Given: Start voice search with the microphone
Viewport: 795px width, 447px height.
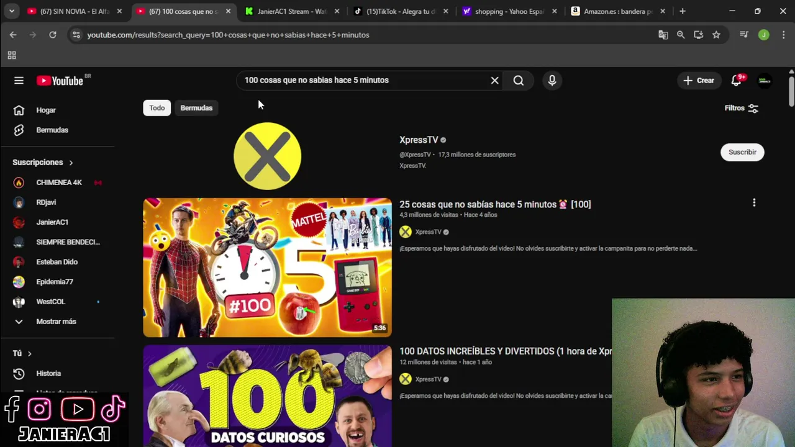Looking at the screenshot, I should 552,80.
